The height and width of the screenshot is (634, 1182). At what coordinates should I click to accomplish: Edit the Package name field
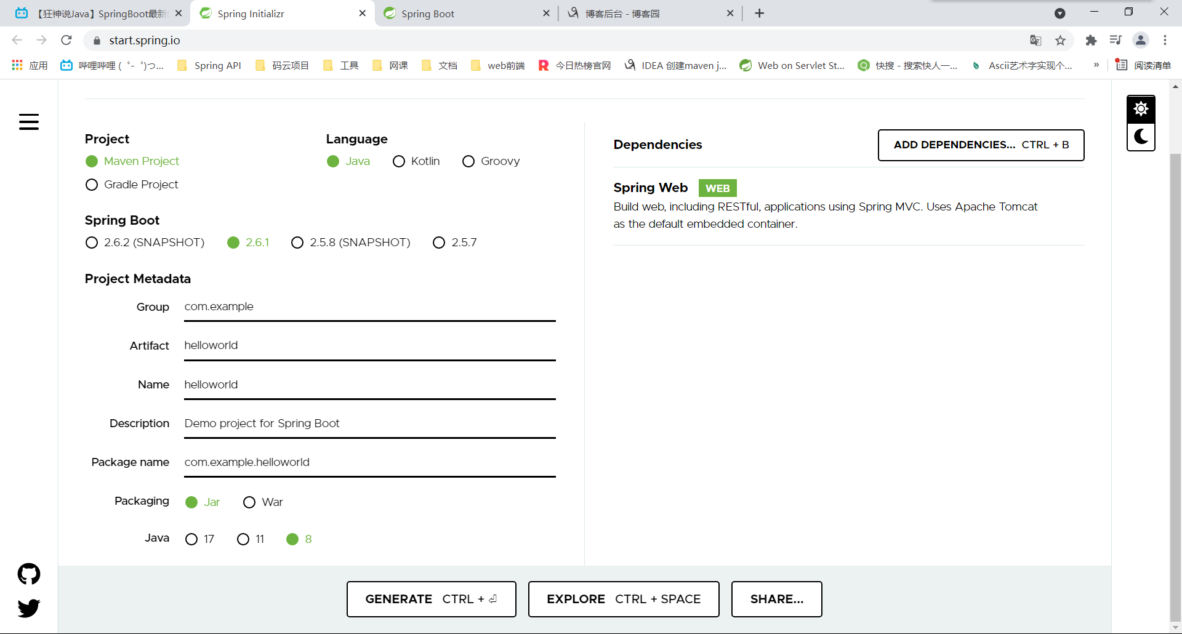pyautogui.click(x=370, y=463)
